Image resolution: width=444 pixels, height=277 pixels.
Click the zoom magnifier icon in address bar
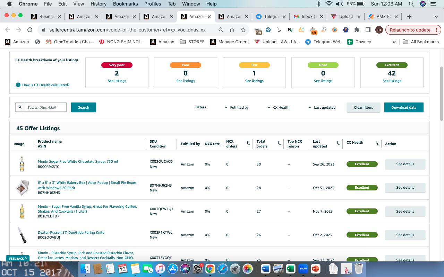coord(221,30)
